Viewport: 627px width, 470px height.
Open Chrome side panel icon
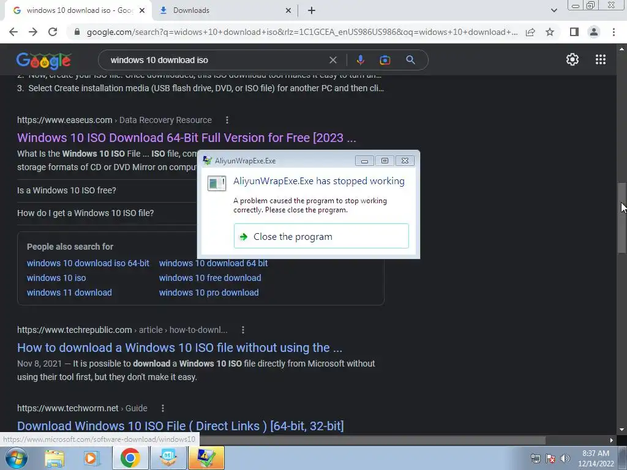[574, 32]
